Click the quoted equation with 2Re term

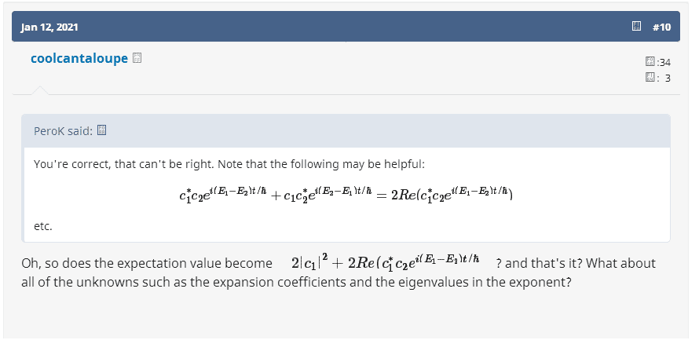(x=346, y=192)
